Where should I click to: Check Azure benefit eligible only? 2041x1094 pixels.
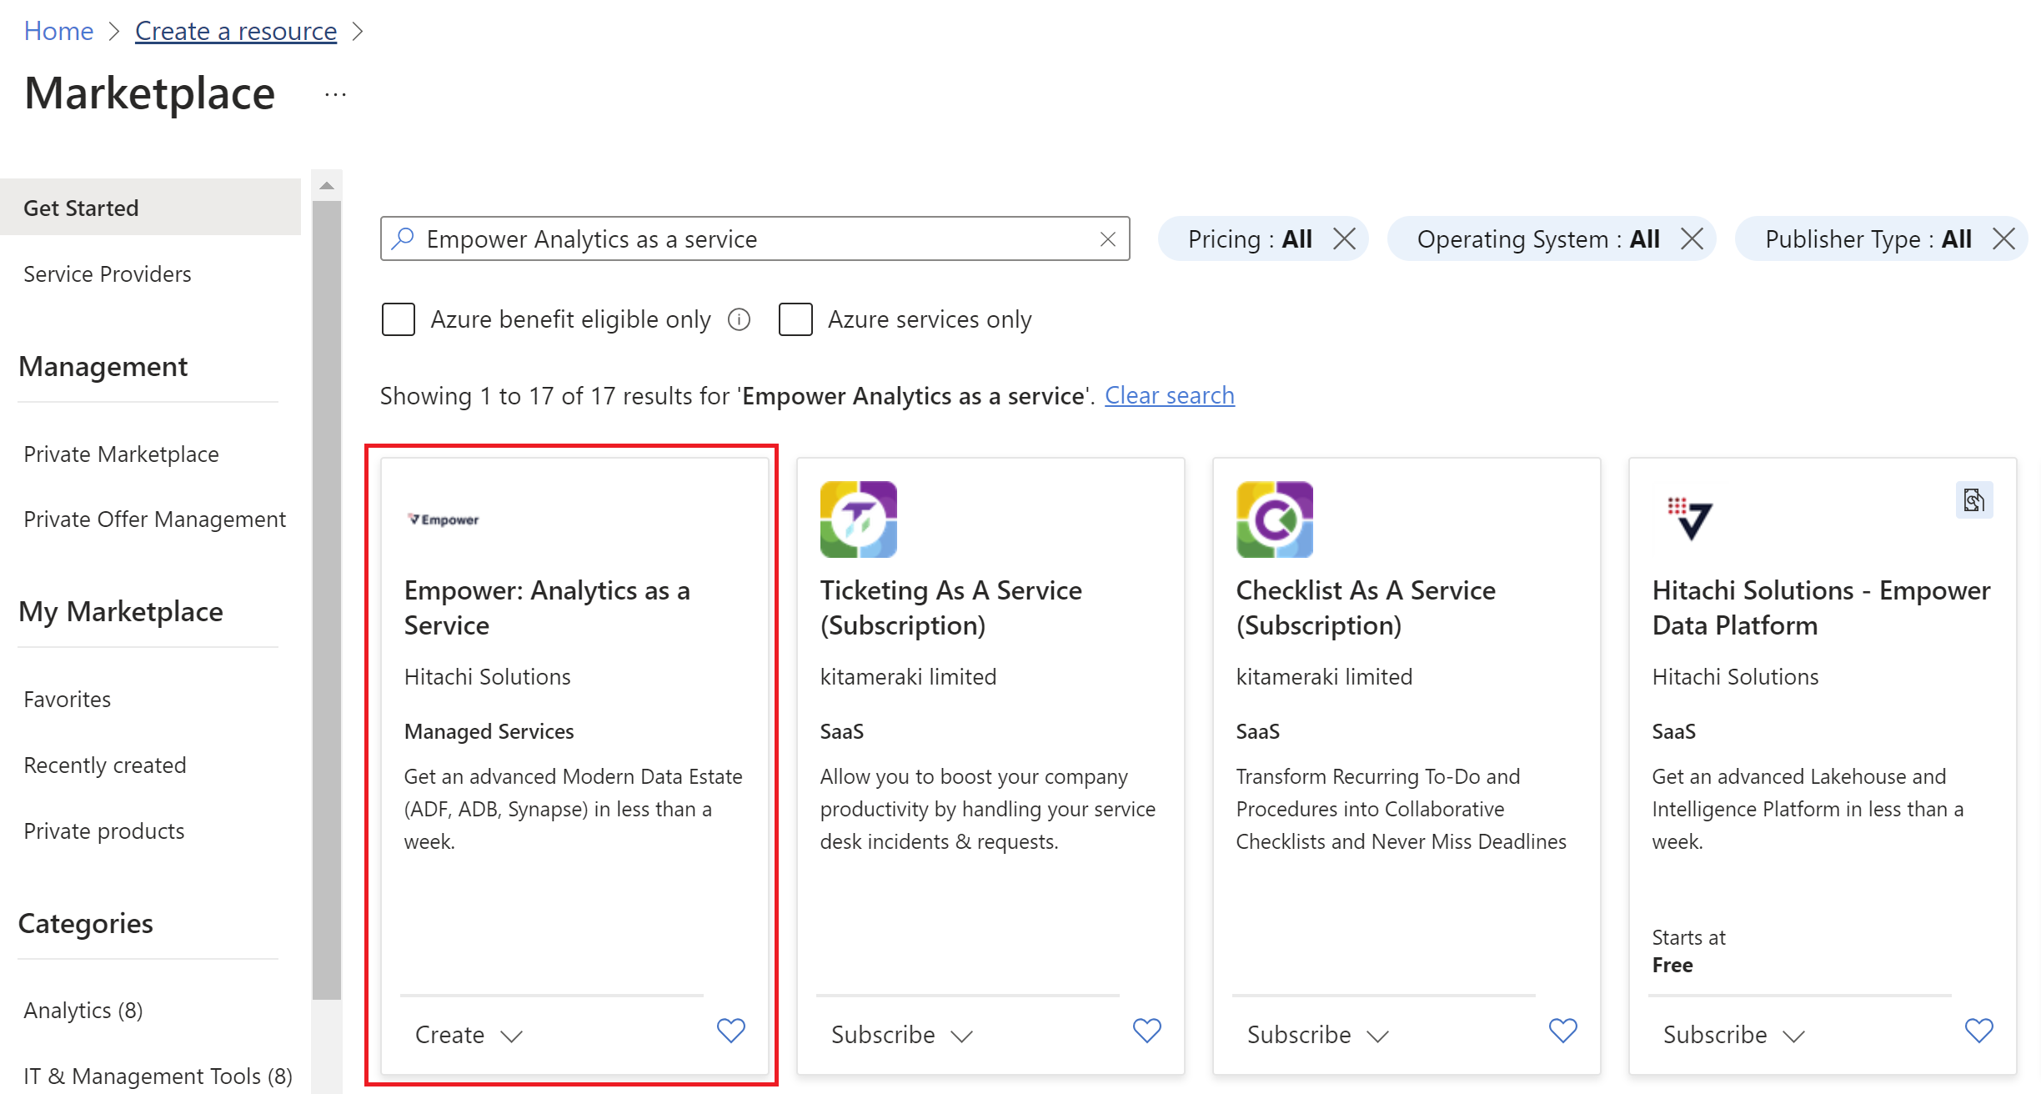[x=399, y=319]
